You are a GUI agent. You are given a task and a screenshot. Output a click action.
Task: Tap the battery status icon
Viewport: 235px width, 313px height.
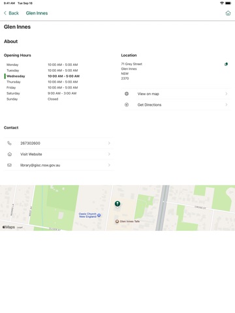(228, 3)
